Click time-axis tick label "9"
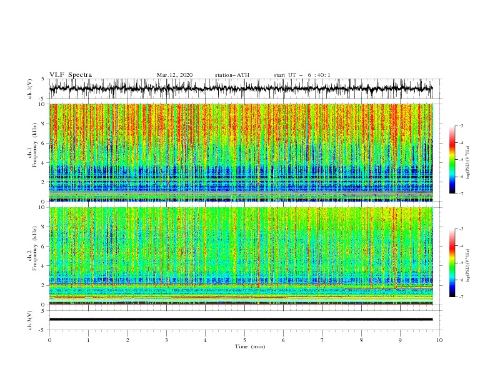495x382 pixels. click(400, 340)
